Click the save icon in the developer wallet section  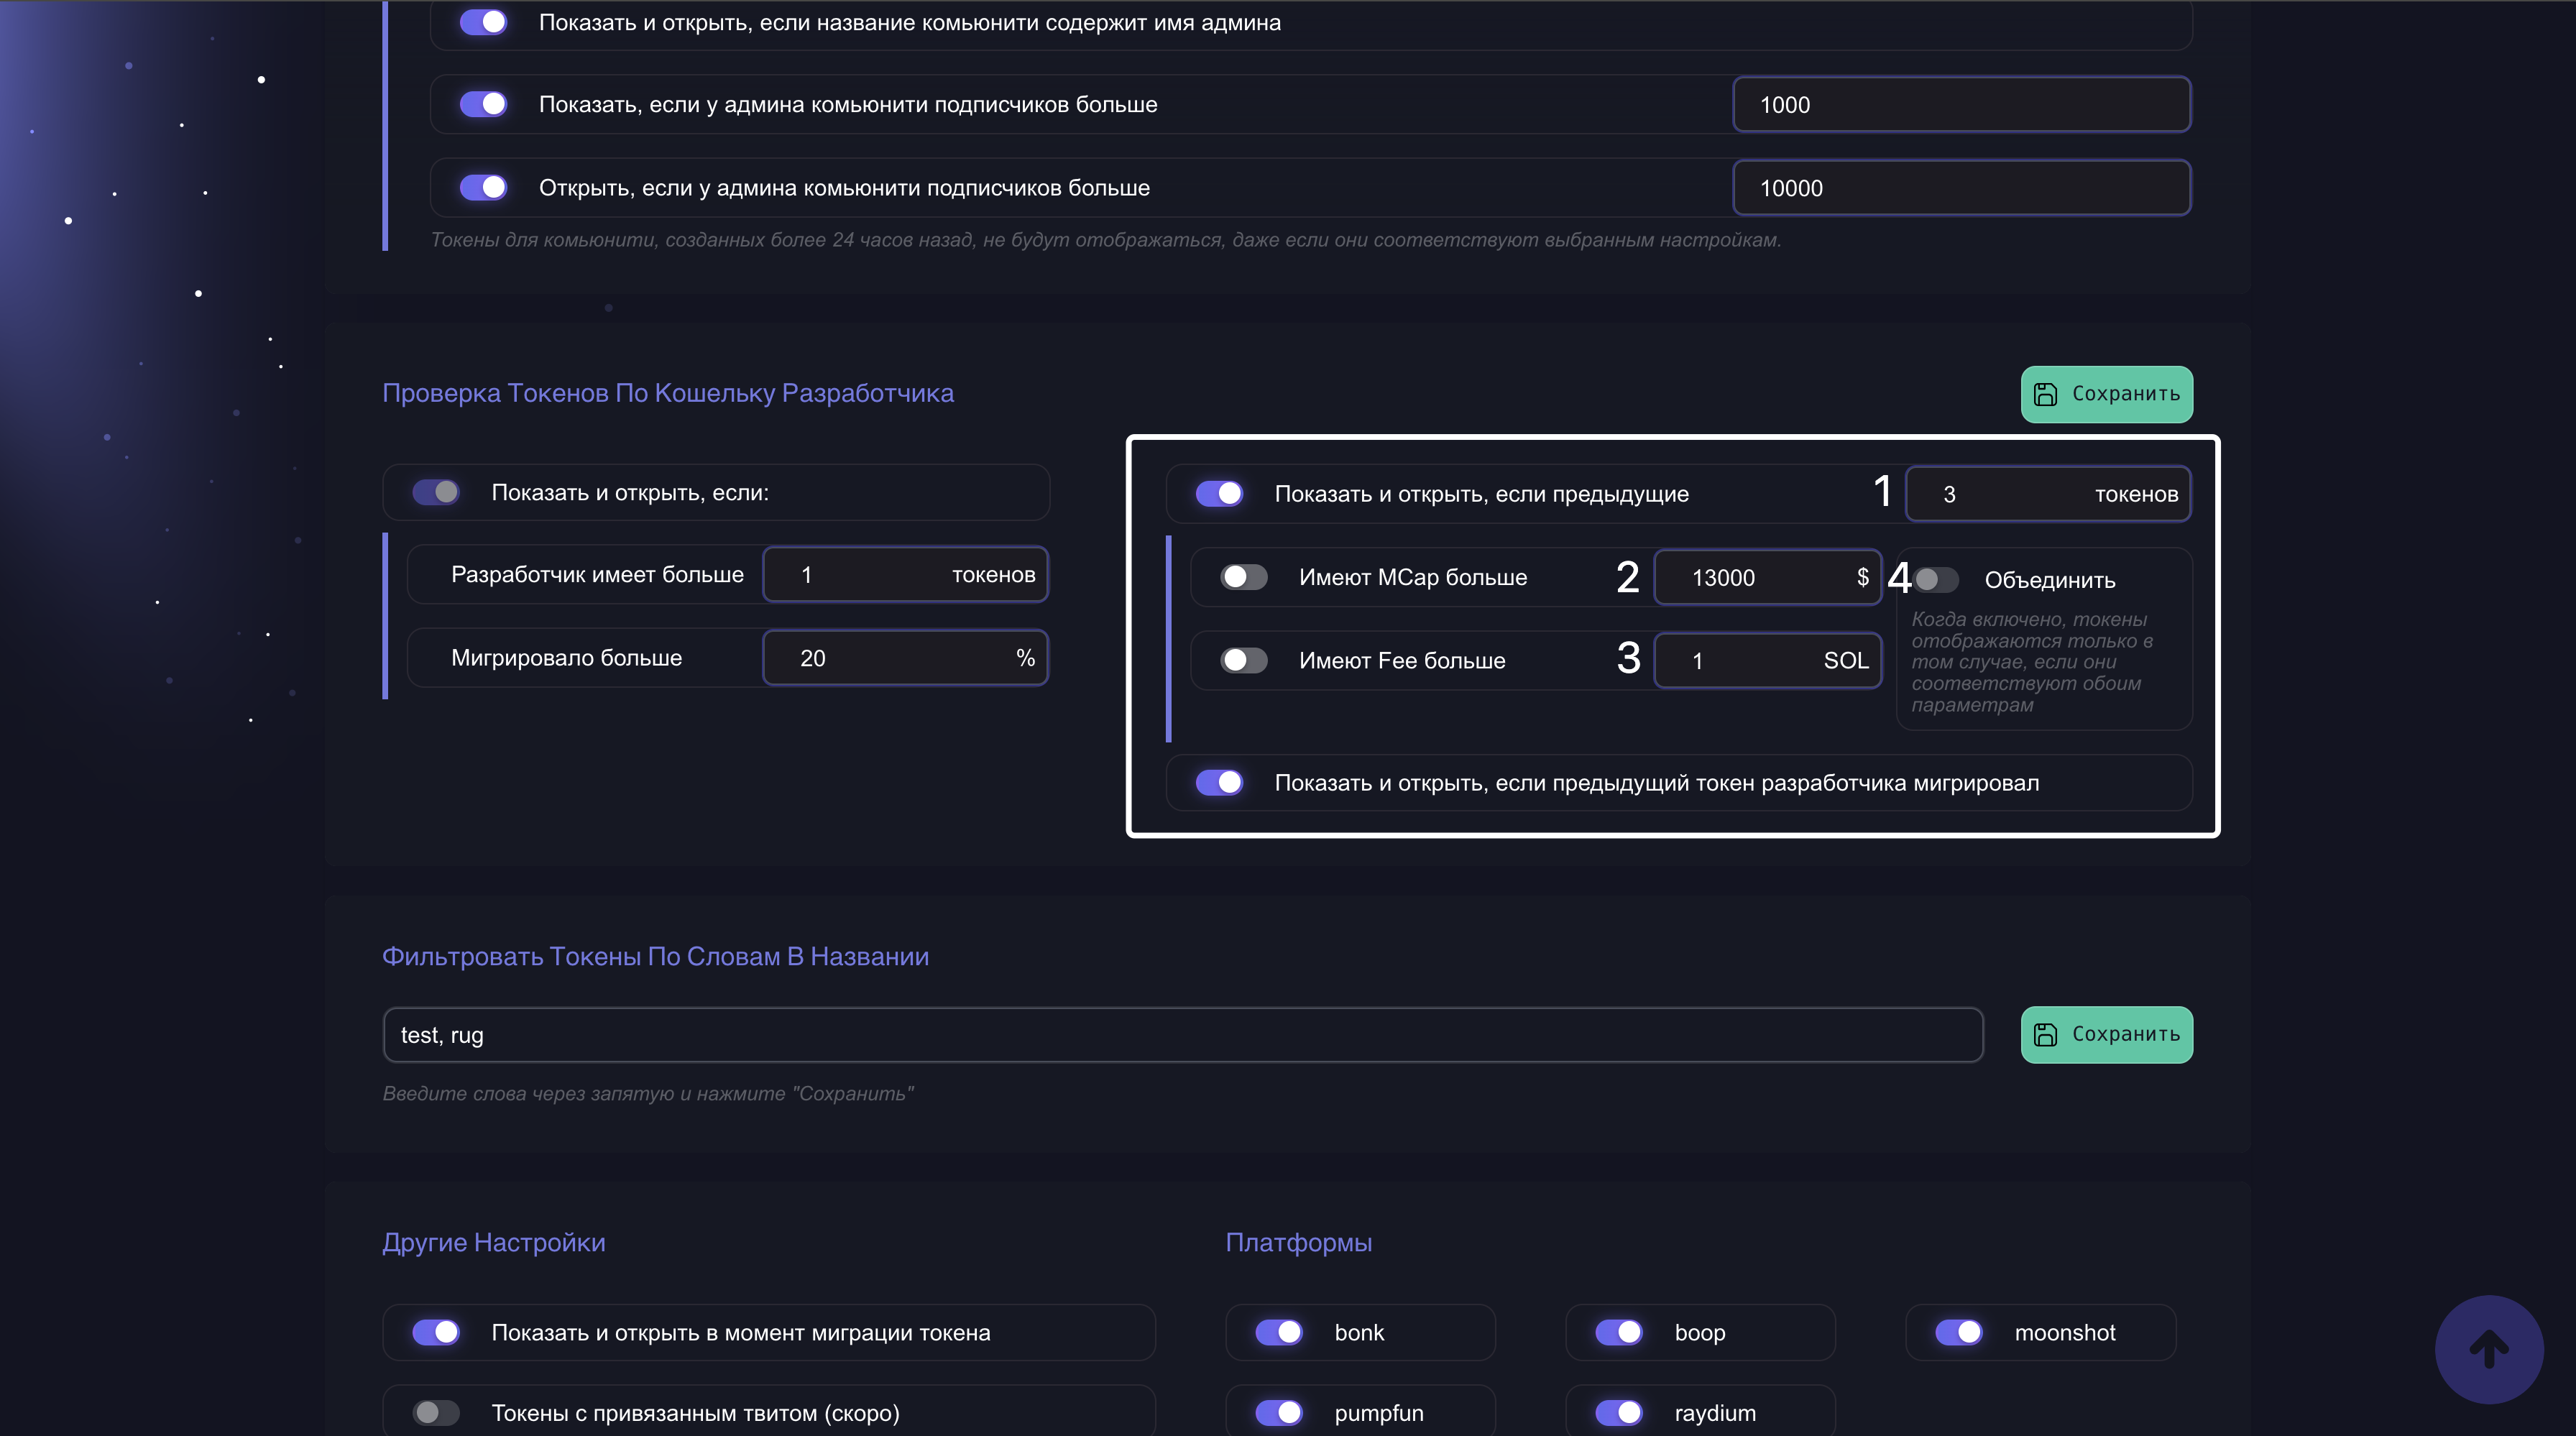pyautogui.click(x=2046, y=394)
